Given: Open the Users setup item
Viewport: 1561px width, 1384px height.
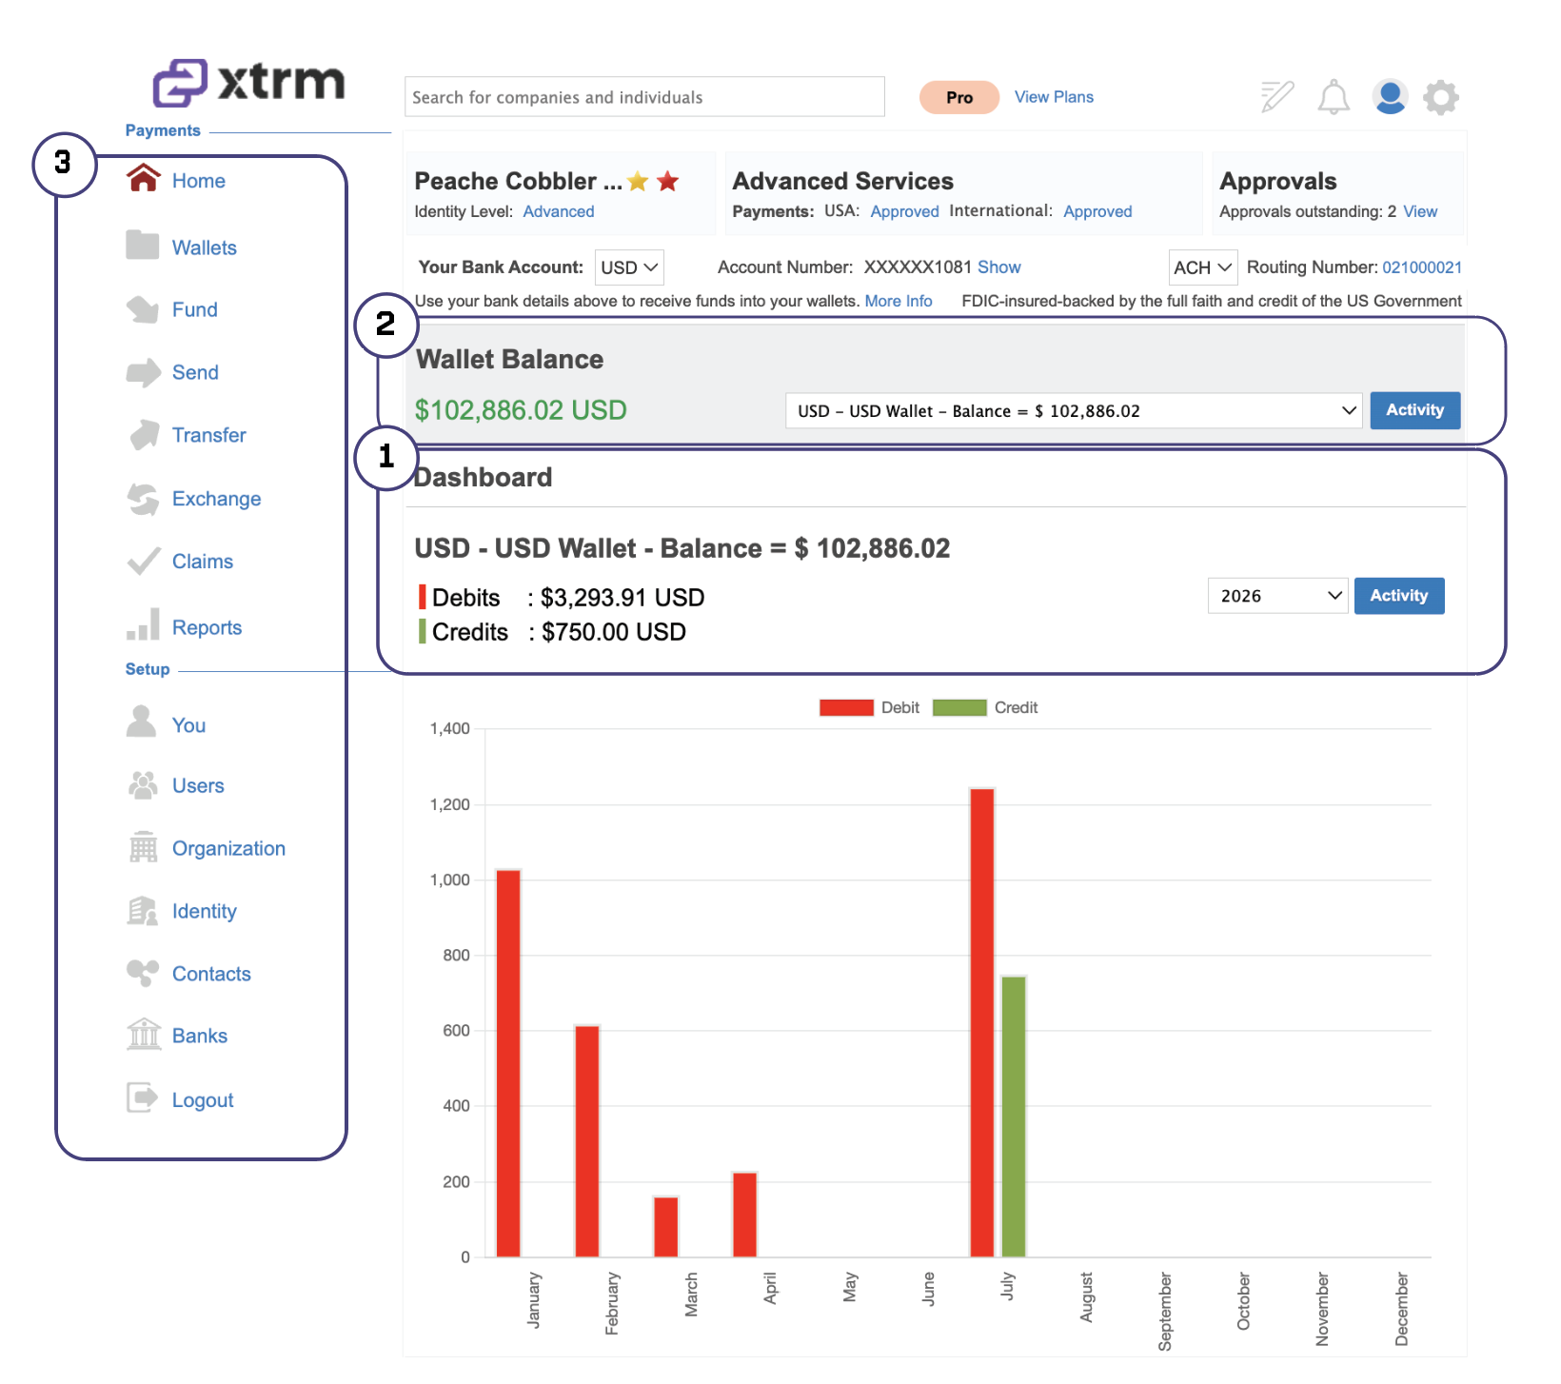Looking at the screenshot, I should pos(198,785).
